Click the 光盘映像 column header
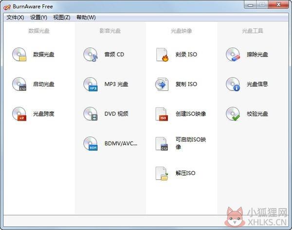Viewport: 292px width, 230px height. click(x=182, y=31)
